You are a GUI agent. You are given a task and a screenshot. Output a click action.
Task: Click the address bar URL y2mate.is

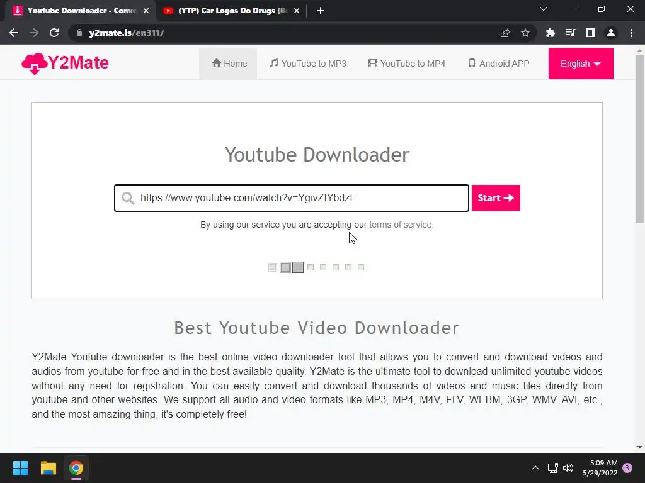coord(127,33)
